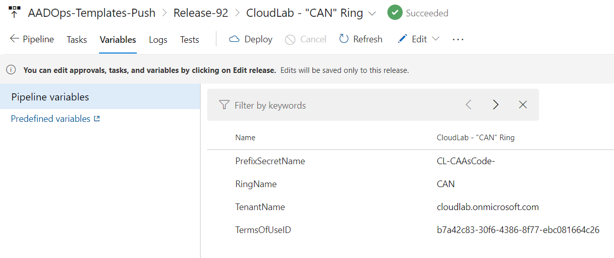The height and width of the screenshot is (258, 614).
Task: Click the cloud Deploy icon
Action: click(234, 39)
